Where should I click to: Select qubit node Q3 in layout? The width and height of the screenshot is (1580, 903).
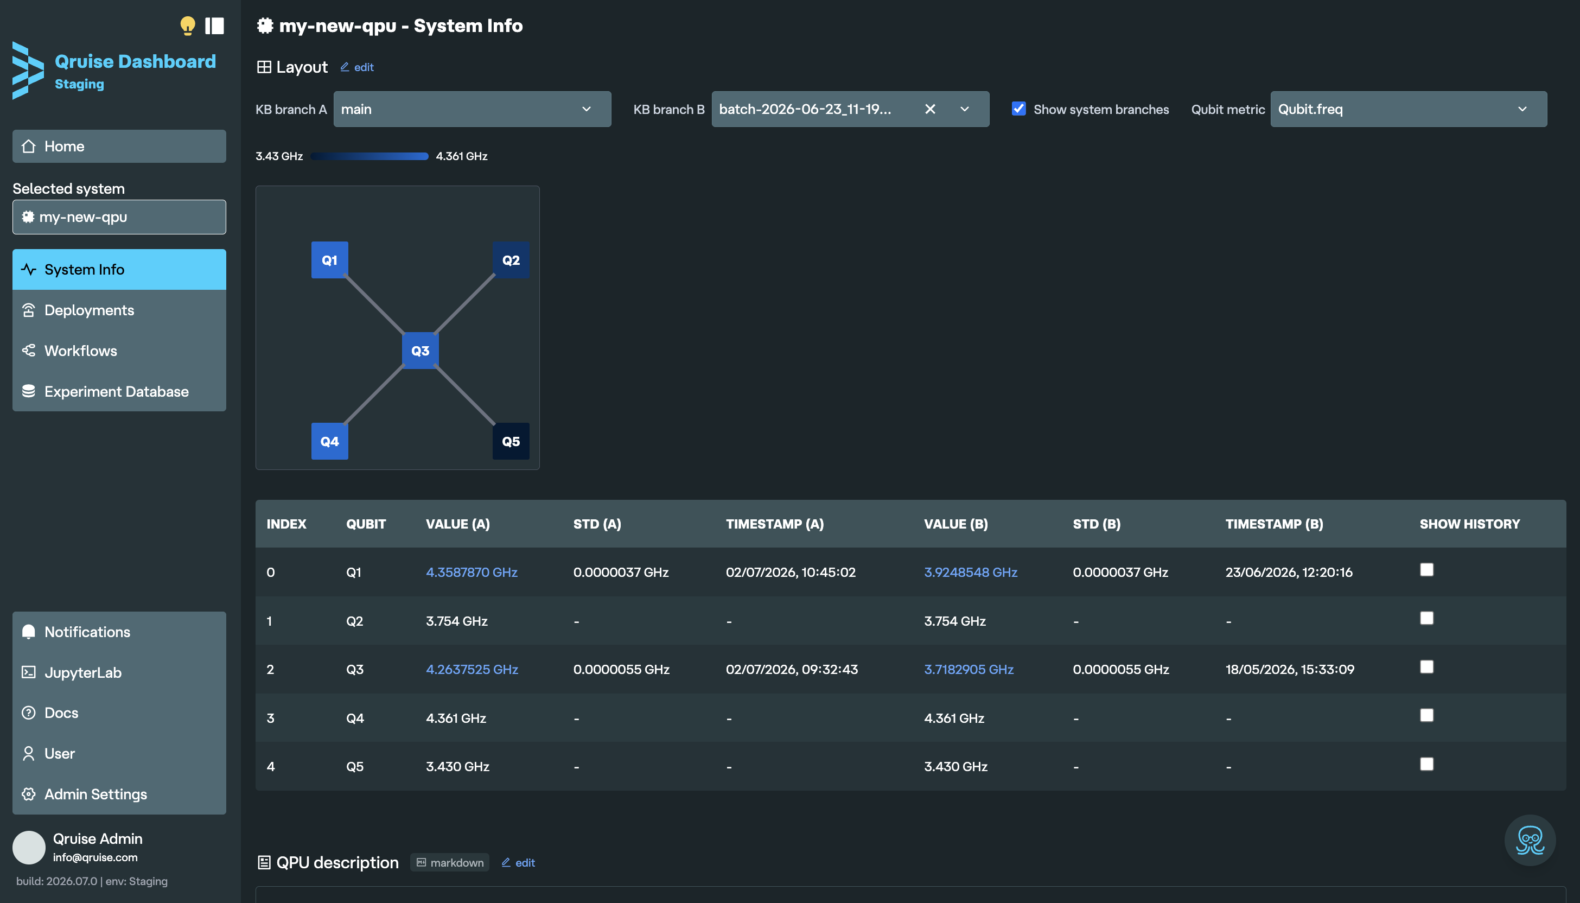pyautogui.click(x=420, y=351)
